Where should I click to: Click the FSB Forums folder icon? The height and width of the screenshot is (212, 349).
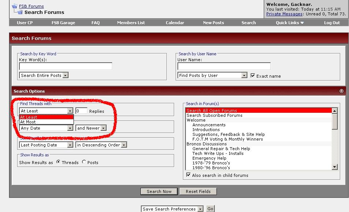coord(15,6)
